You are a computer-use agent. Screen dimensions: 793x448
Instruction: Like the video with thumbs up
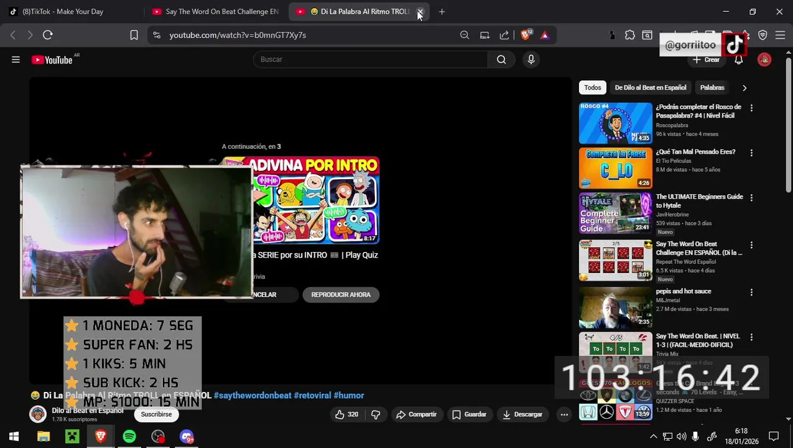click(x=346, y=414)
